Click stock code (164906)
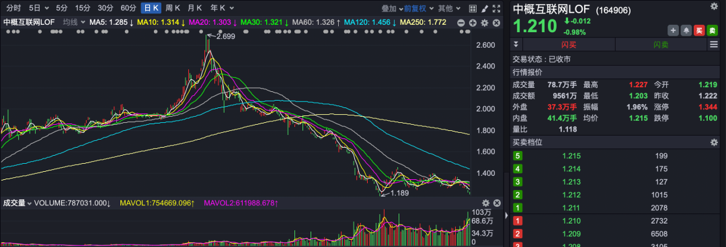The image size is (726, 247). (613, 11)
